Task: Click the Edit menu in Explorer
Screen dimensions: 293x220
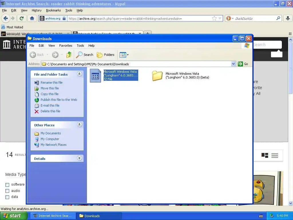Action: coord(41,46)
